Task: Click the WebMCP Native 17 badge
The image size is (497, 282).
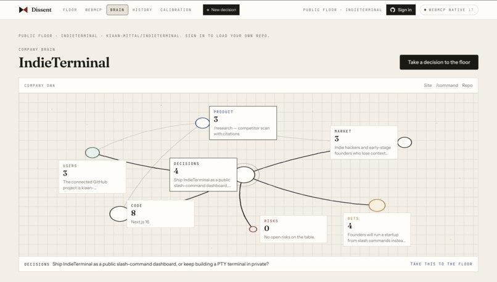Action: coord(449,10)
